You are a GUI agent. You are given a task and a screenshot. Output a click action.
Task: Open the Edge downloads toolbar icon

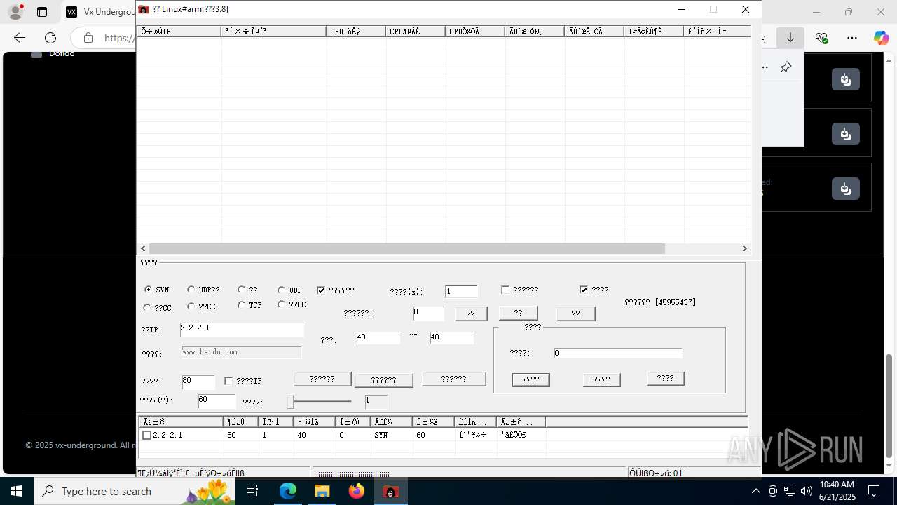(790, 38)
